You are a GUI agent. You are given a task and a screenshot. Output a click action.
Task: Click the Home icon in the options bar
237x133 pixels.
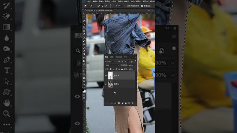click(x=86, y=6)
